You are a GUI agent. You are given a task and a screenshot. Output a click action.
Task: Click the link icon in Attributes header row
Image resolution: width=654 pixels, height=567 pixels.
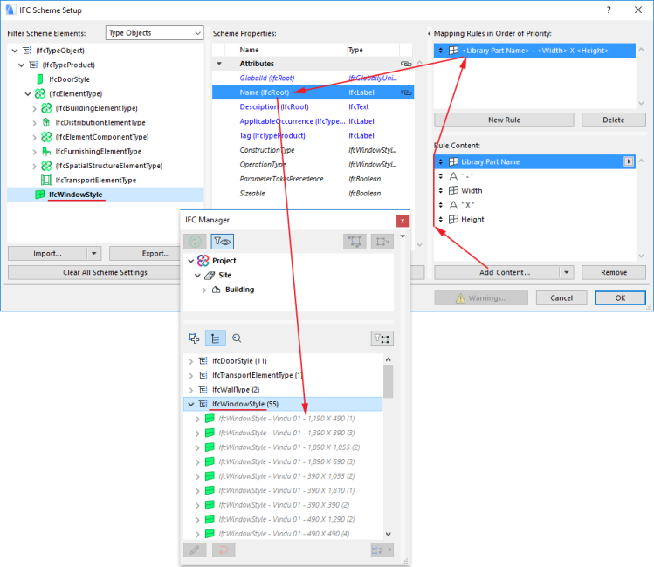(x=406, y=64)
